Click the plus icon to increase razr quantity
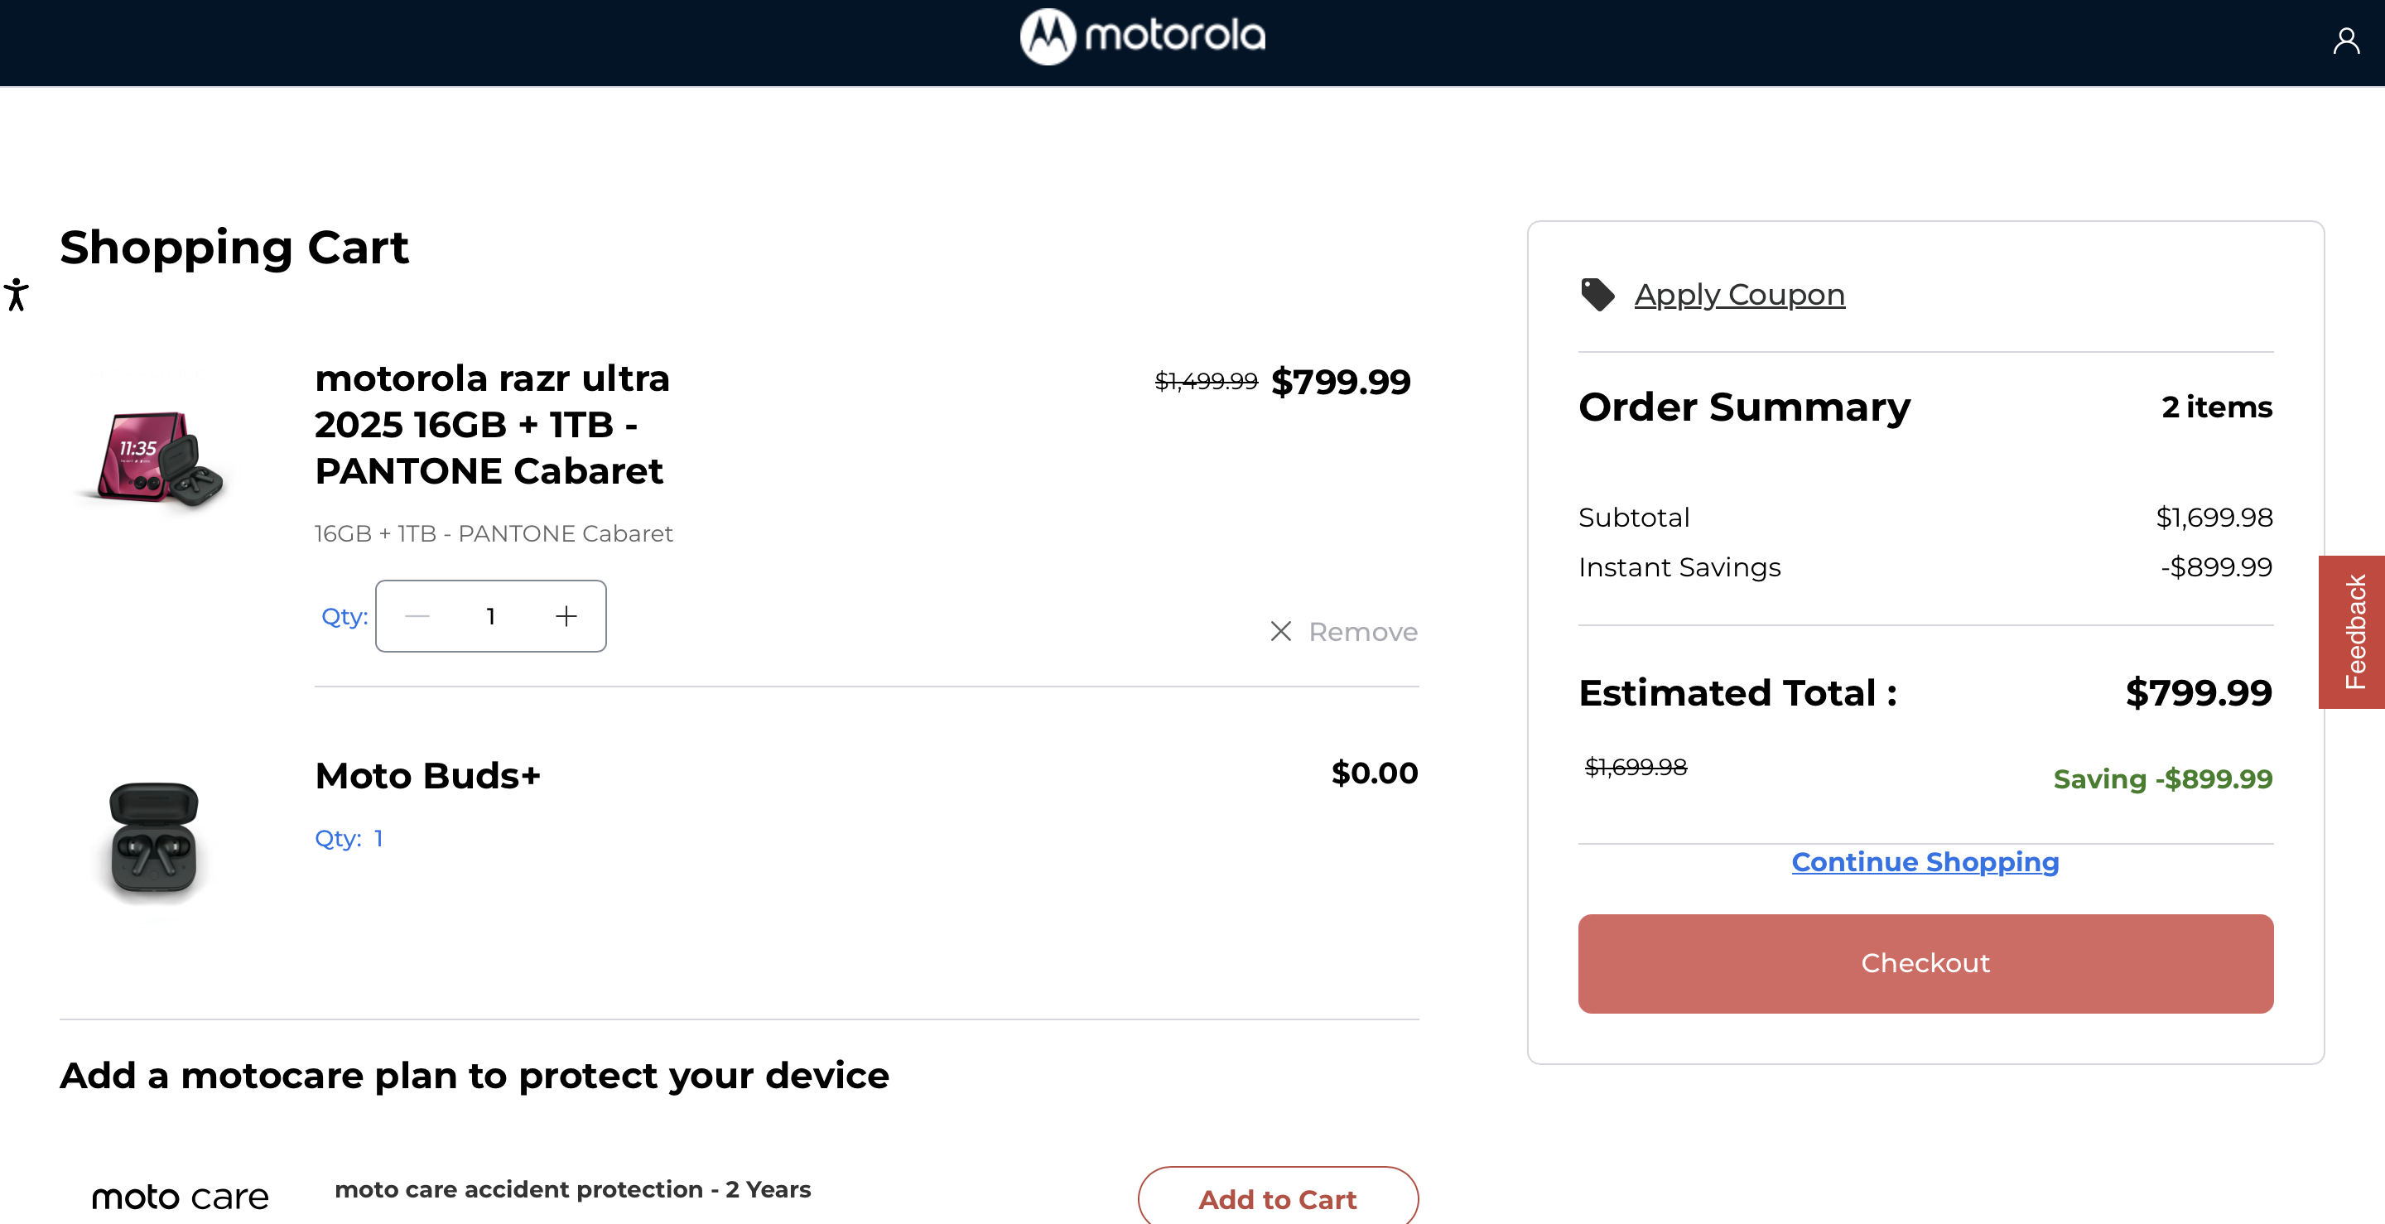This screenshot has height=1224, width=2385. coord(566,615)
